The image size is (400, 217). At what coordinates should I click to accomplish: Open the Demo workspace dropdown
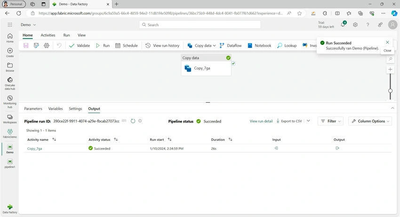pyautogui.click(x=28, y=25)
